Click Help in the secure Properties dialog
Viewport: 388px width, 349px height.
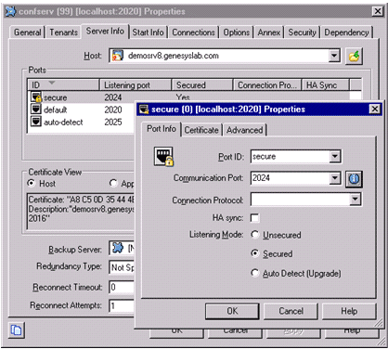[349, 311]
